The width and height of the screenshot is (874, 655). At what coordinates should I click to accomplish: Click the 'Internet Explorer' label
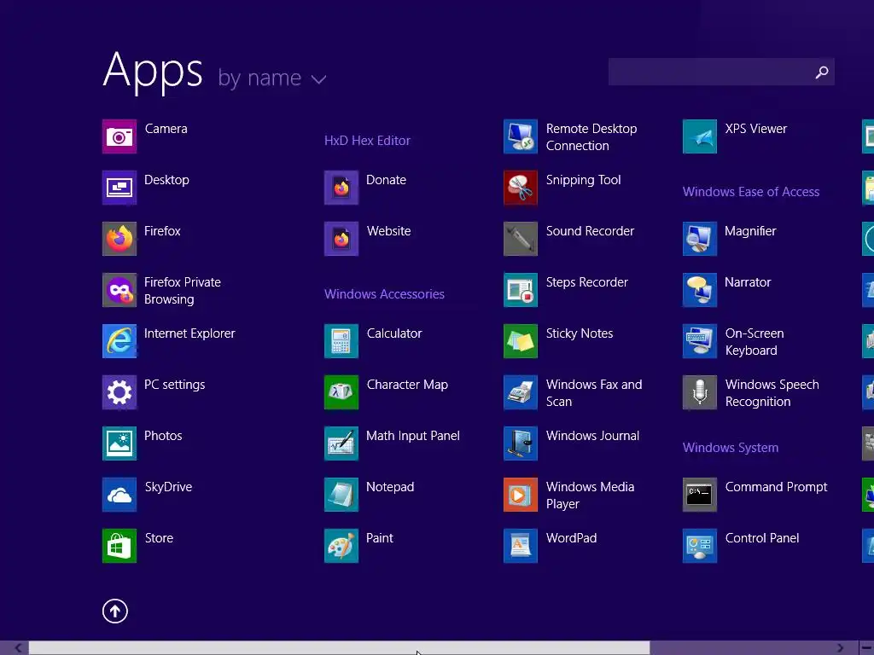tap(189, 333)
